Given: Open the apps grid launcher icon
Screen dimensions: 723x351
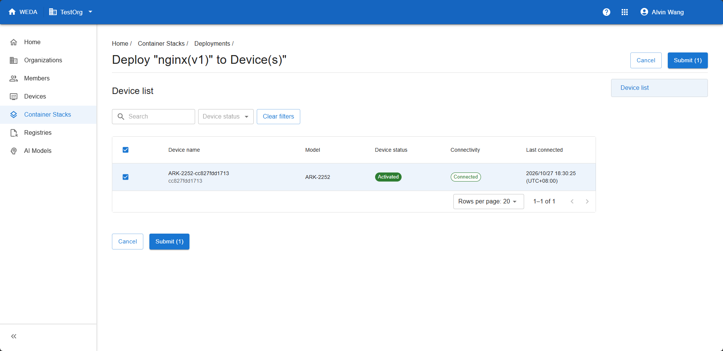Looking at the screenshot, I should [x=625, y=12].
